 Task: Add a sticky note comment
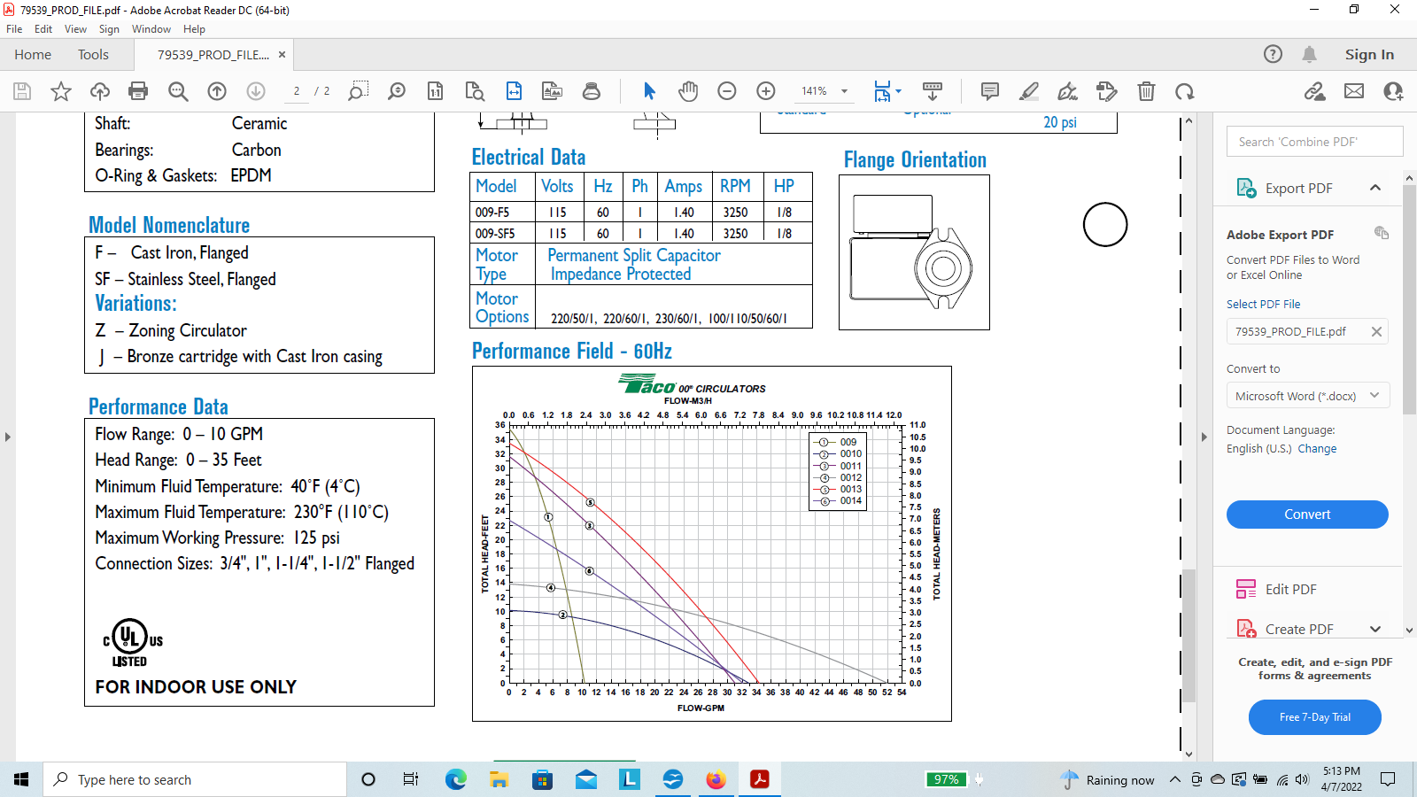(990, 91)
